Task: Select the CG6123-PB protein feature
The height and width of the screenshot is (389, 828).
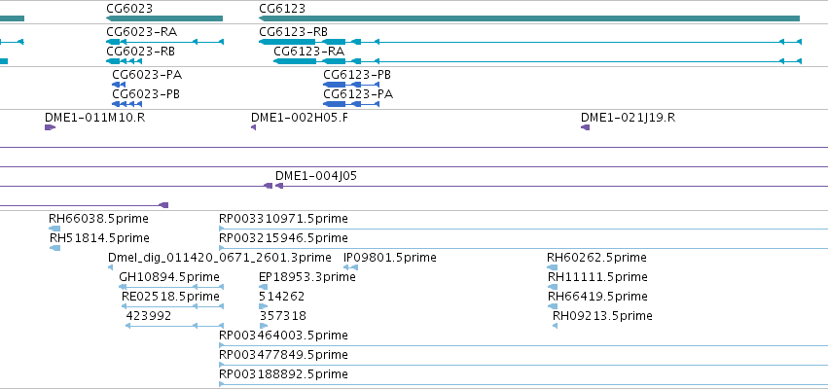Action: pyautogui.click(x=351, y=85)
